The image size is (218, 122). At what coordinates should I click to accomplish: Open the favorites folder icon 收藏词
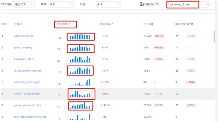pyautogui.click(x=142, y=4)
